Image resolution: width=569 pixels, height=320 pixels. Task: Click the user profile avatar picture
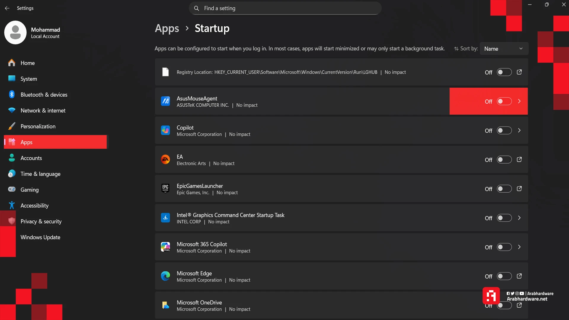(x=15, y=33)
